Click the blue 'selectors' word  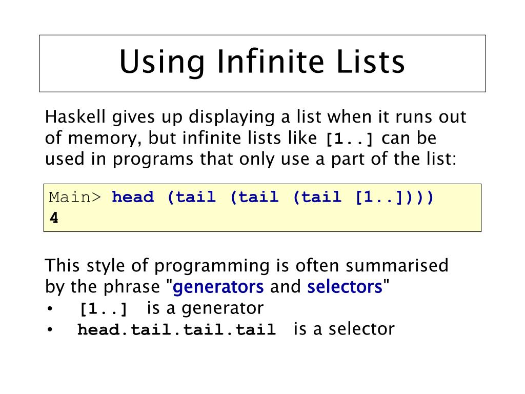click(x=345, y=287)
